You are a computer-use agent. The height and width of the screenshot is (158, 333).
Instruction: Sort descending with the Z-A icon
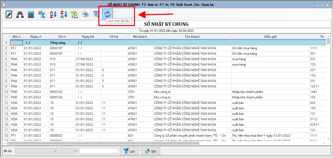(x=64, y=14)
